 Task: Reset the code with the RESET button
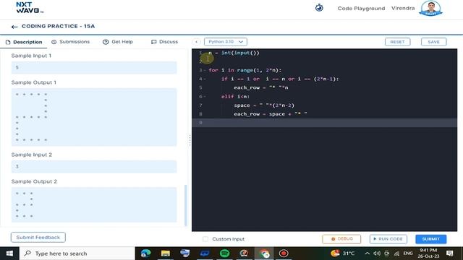click(397, 42)
